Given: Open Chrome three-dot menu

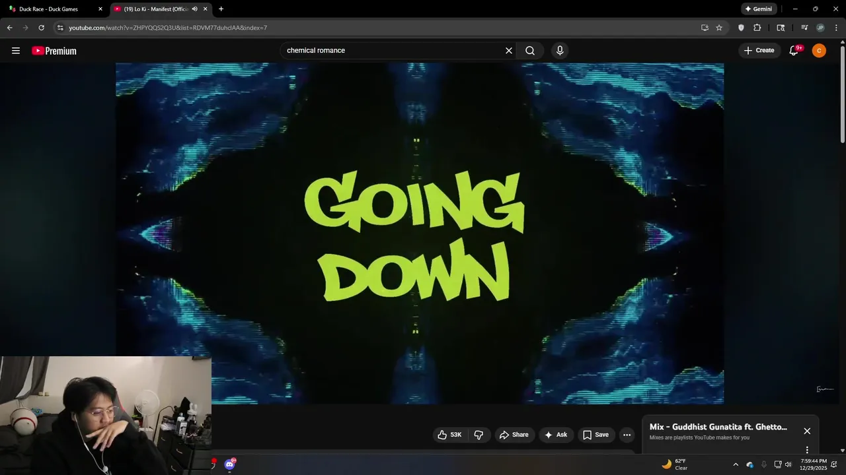Looking at the screenshot, I should pyautogui.click(x=837, y=28).
